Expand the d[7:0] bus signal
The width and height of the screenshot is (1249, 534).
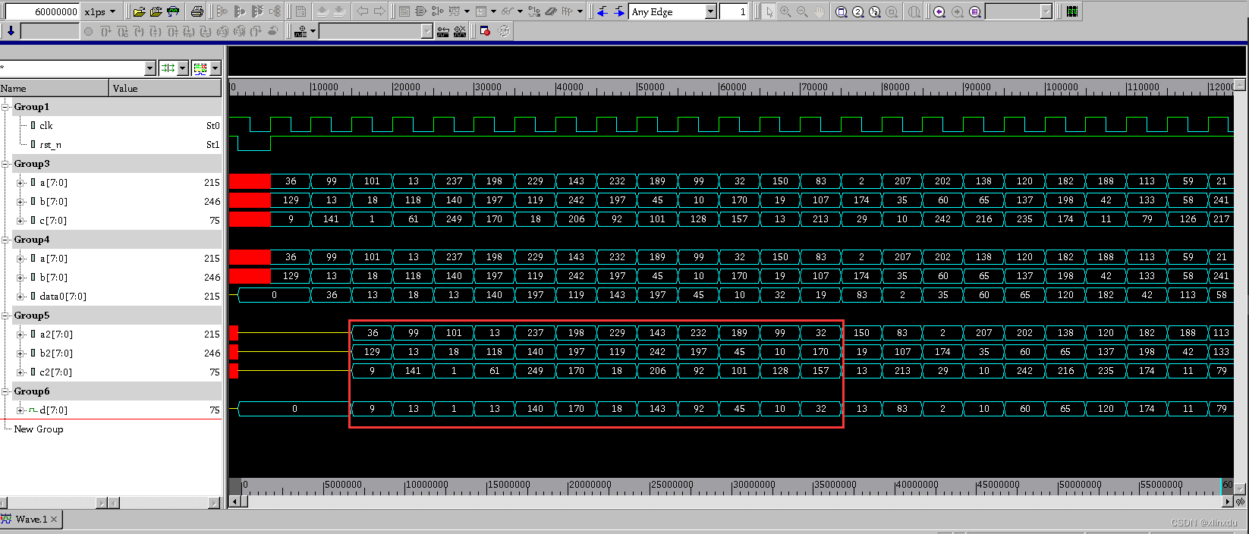pos(20,410)
